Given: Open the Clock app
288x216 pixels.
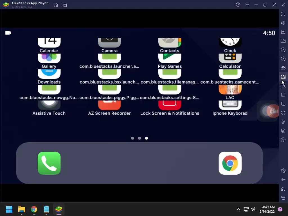Looking at the screenshot, I should pos(230,43).
